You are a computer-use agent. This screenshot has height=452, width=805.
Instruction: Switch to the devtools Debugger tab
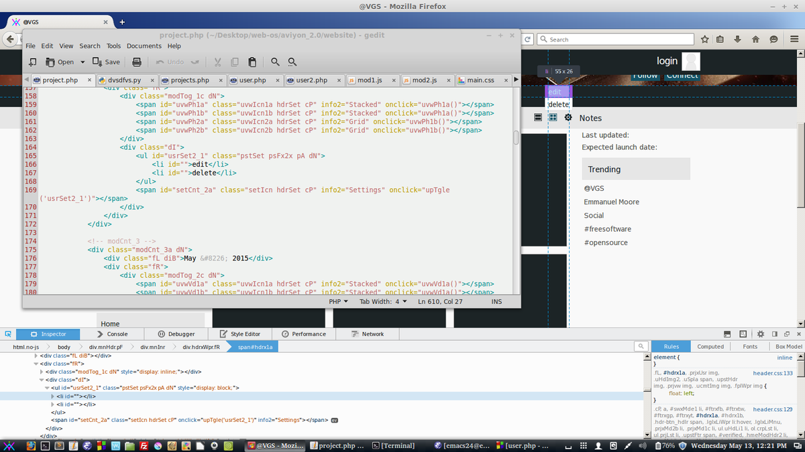point(177,333)
